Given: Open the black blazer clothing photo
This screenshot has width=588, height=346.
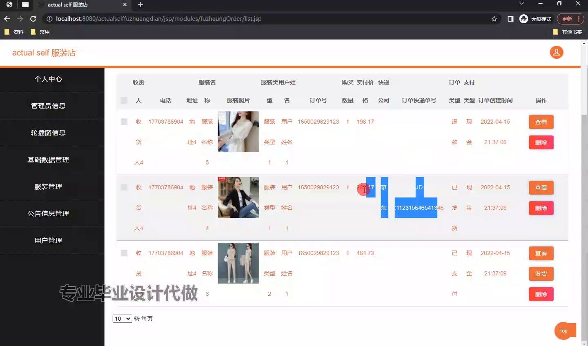Looking at the screenshot, I should pos(238,197).
